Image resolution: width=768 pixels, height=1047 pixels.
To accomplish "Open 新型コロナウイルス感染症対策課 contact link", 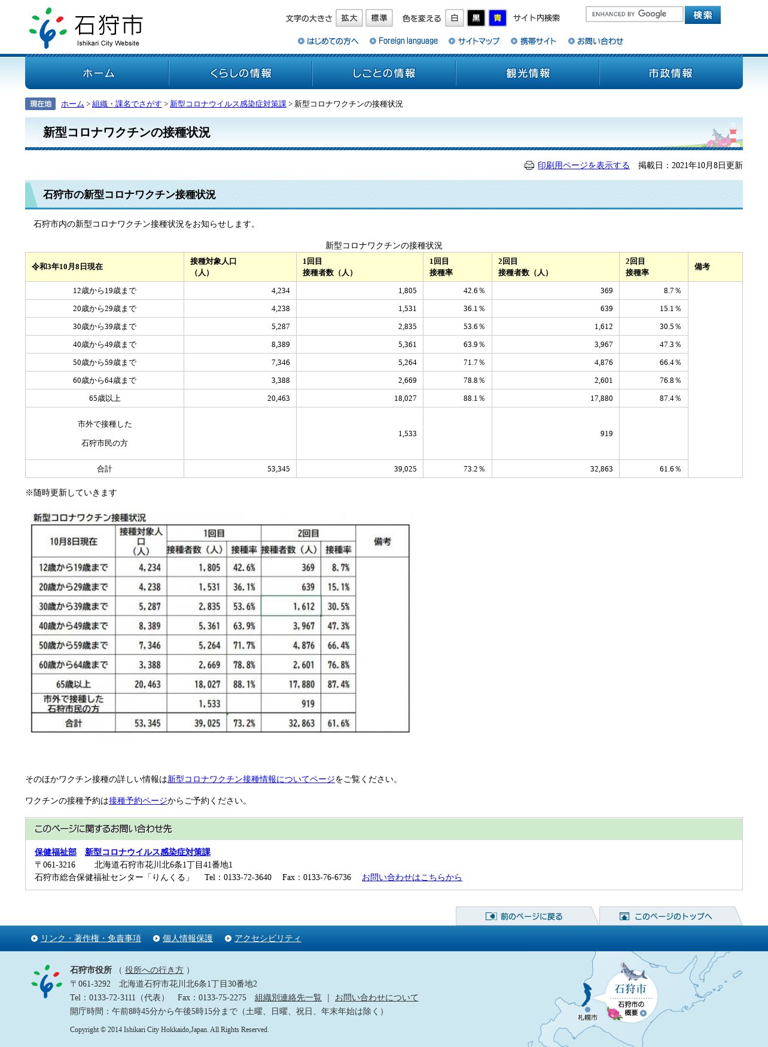I will pyautogui.click(x=148, y=852).
